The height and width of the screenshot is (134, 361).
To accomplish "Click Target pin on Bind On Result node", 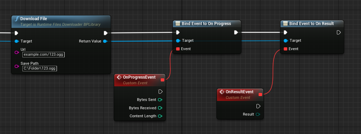I will [286, 41].
